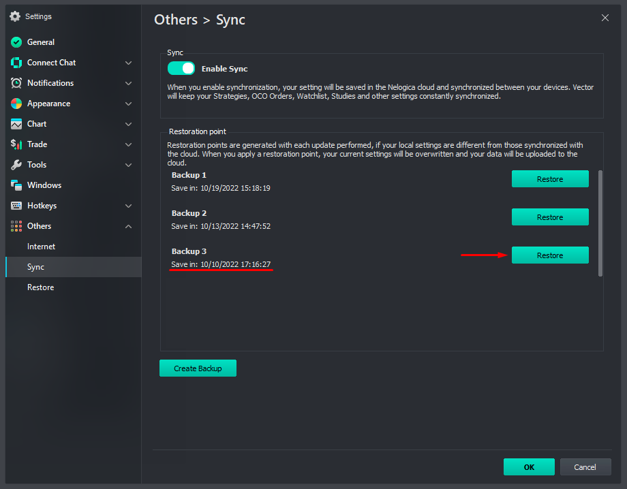Expand the Connect Chat section chevron
This screenshot has width=627, height=489.
(128, 63)
